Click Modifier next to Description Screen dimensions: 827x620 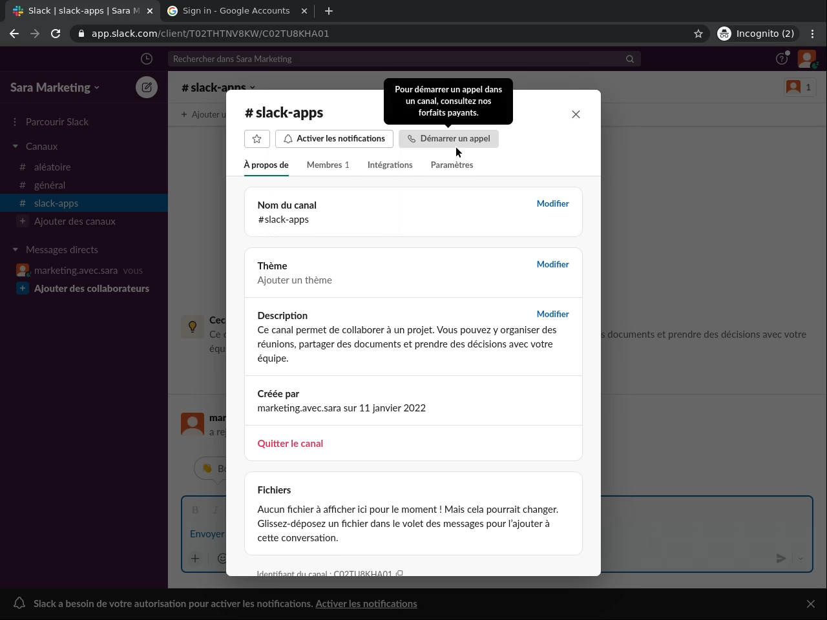[x=552, y=314]
